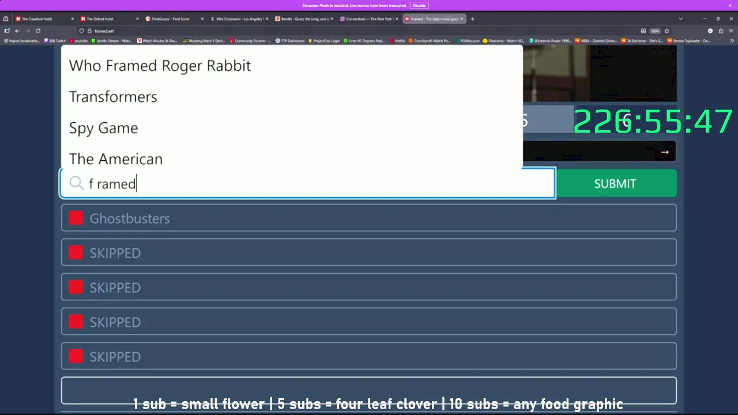Image resolution: width=738 pixels, height=415 pixels.
Task: Open the extensions puzzle icon
Action: coord(721,31)
